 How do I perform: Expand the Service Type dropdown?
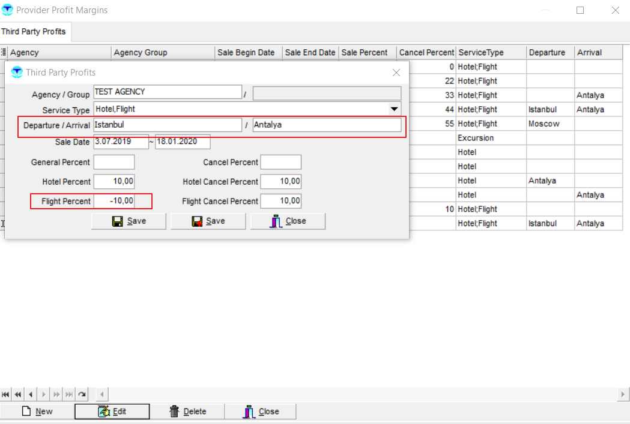[394, 109]
